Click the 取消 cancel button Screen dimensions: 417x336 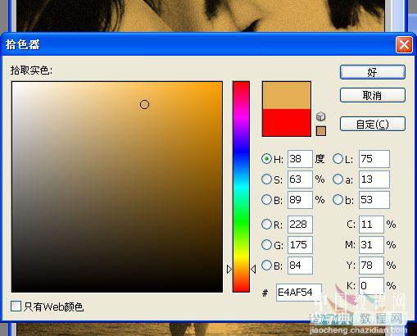[x=373, y=95]
